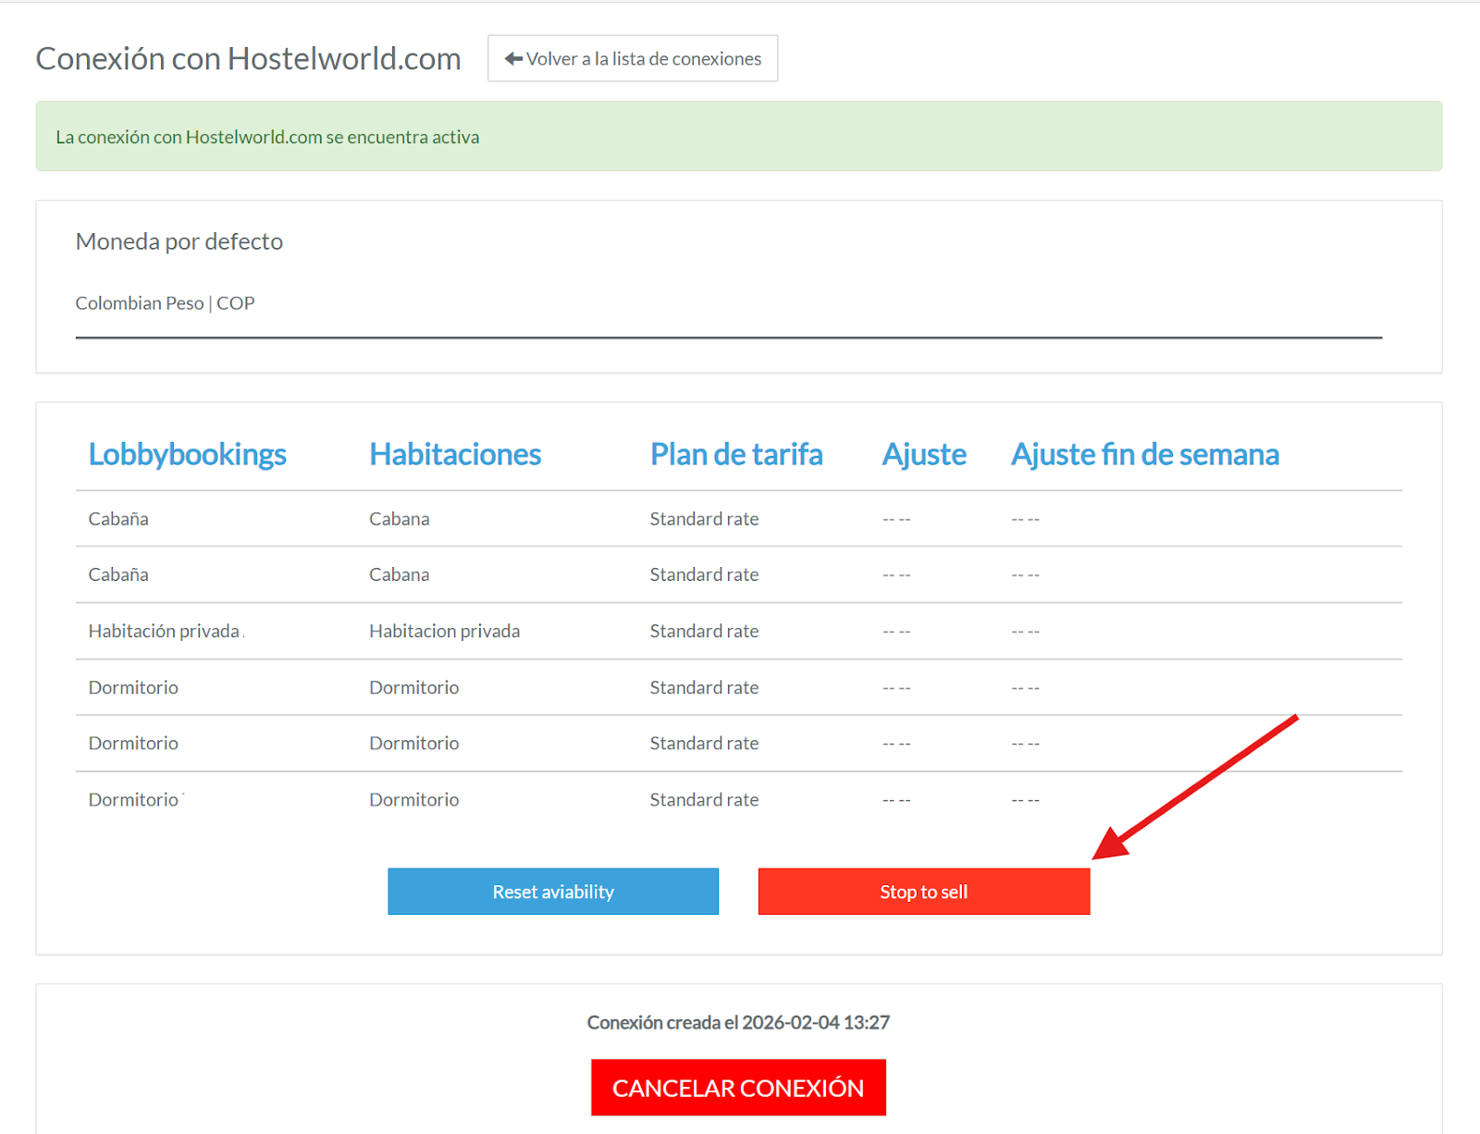The height and width of the screenshot is (1134, 1480).
Task: Click the left arrow icon beside Volver
Action: click(x=513, y=59)
